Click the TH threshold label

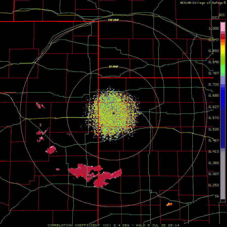tap(217, 196)
